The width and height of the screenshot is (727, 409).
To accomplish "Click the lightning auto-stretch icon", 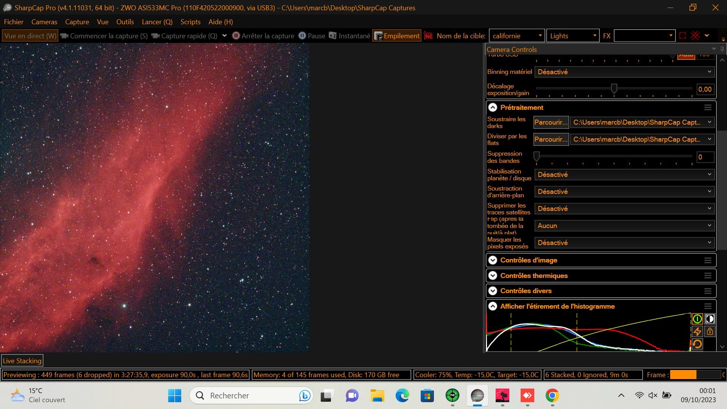I will point(697,332).
